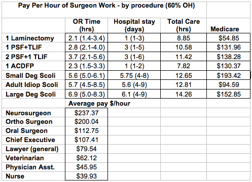This screenshot has width=252, height=182.
Task: Select the title cell about surgeon pay
Action: [104, 10]
